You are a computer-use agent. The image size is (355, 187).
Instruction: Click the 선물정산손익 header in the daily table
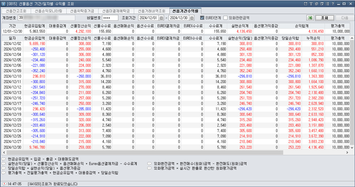pos(80,38)
